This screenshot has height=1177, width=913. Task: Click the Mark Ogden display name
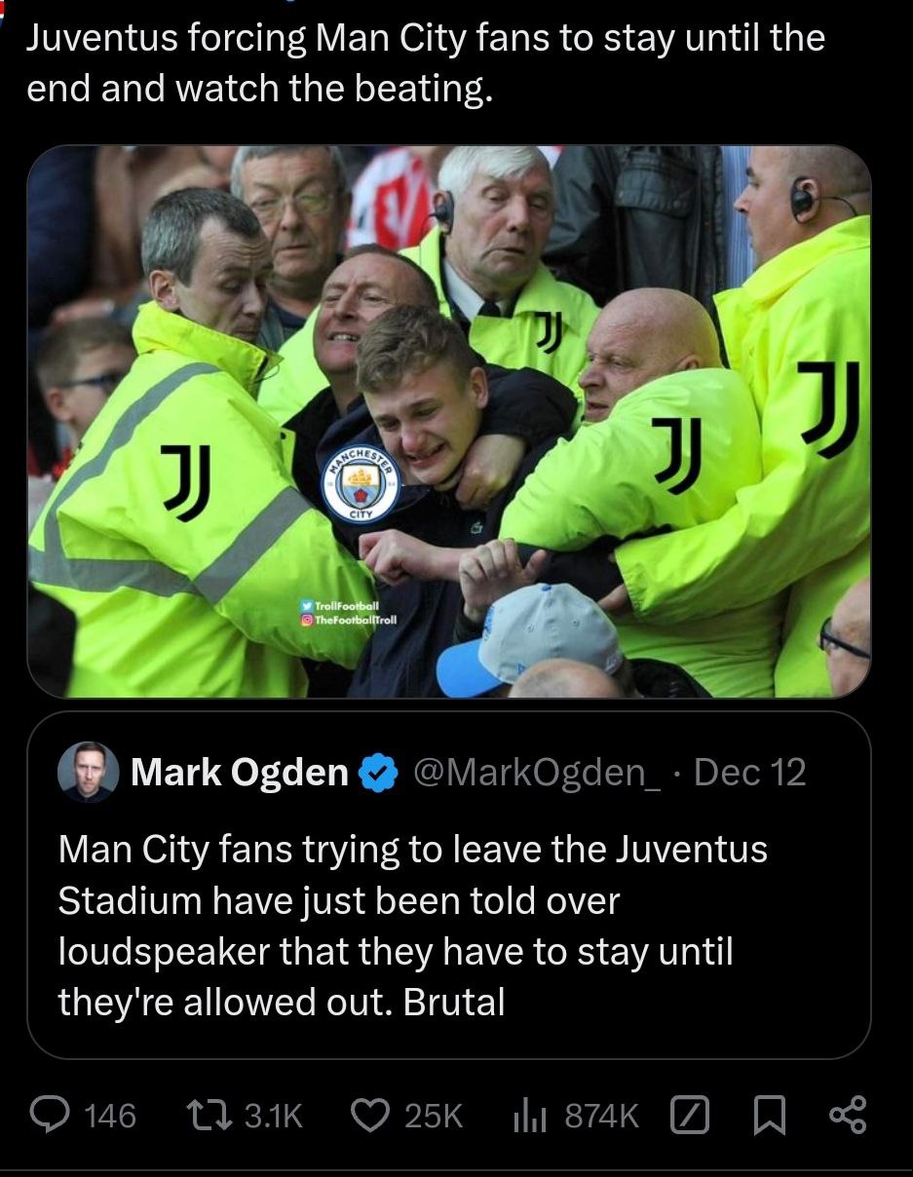(239, 773)
